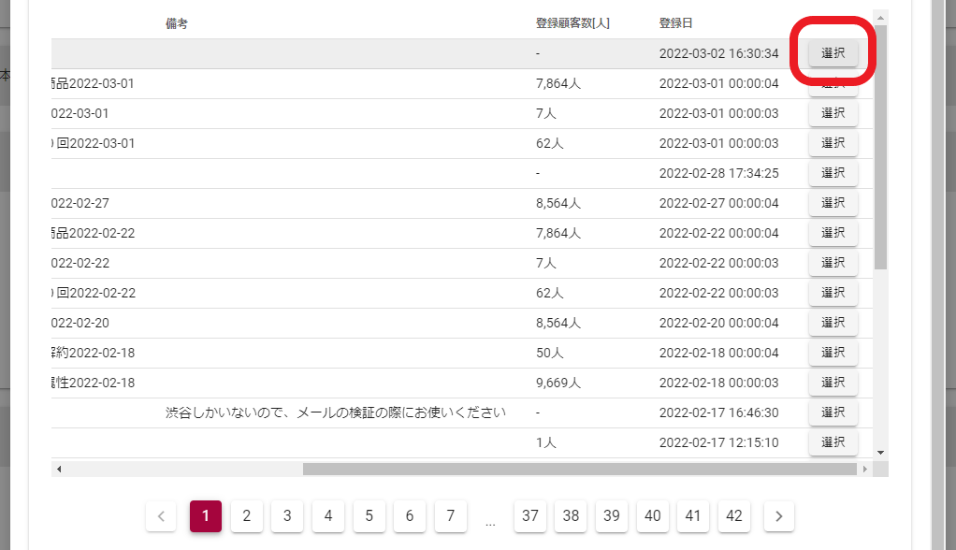Click the 備考 column header
956x550 pixels.
pos(177,23)
